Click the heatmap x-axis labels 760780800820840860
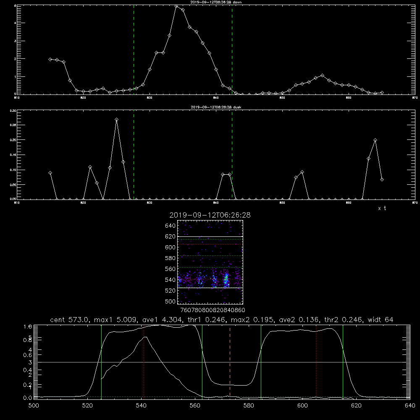This screenshot has width=420, height=420. (213, 310)
